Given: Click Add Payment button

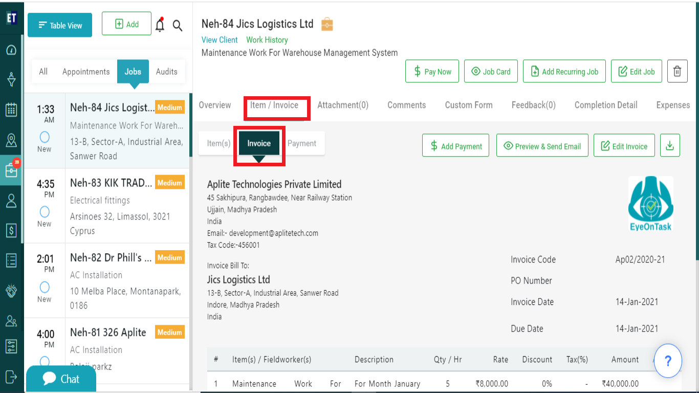Looking at the screenshot, I should (455, 145).
